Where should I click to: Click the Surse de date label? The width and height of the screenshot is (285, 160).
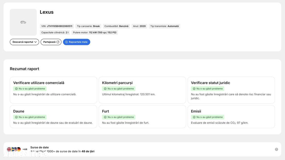pos(39,147)
